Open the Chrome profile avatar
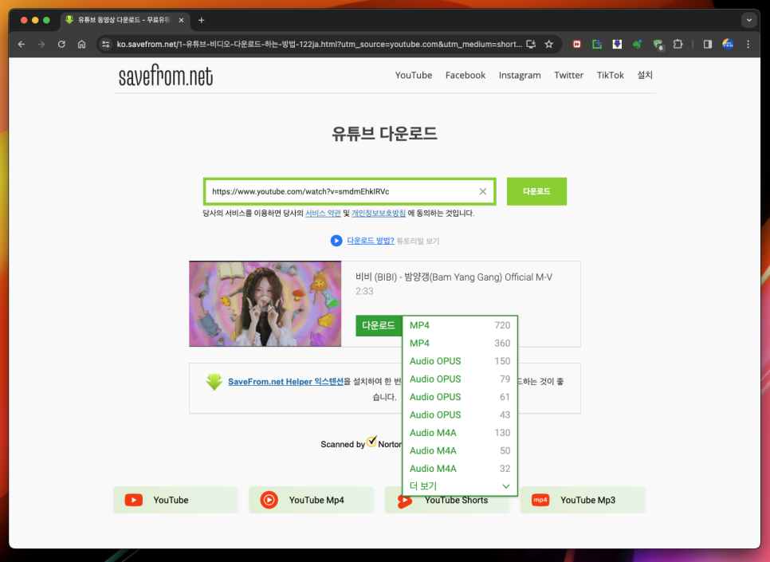The height and width of the screenshot is (562, 770). coord(728,44)
